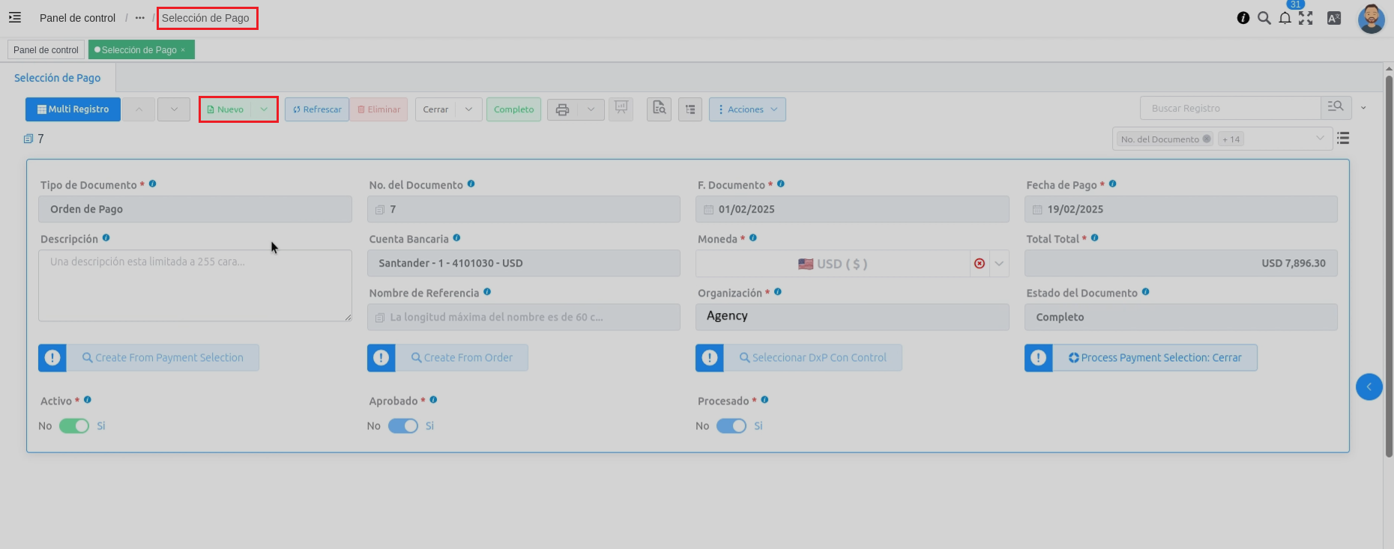Screen dimensions: 1394x549
Task: Select the Selección de Pago panel tab
Action: point(57,78)
